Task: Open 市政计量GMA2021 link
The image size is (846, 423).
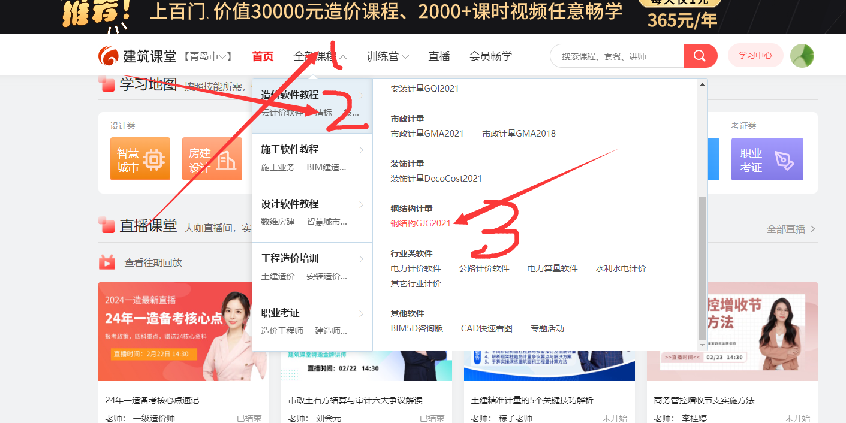Action: point(427,134)
